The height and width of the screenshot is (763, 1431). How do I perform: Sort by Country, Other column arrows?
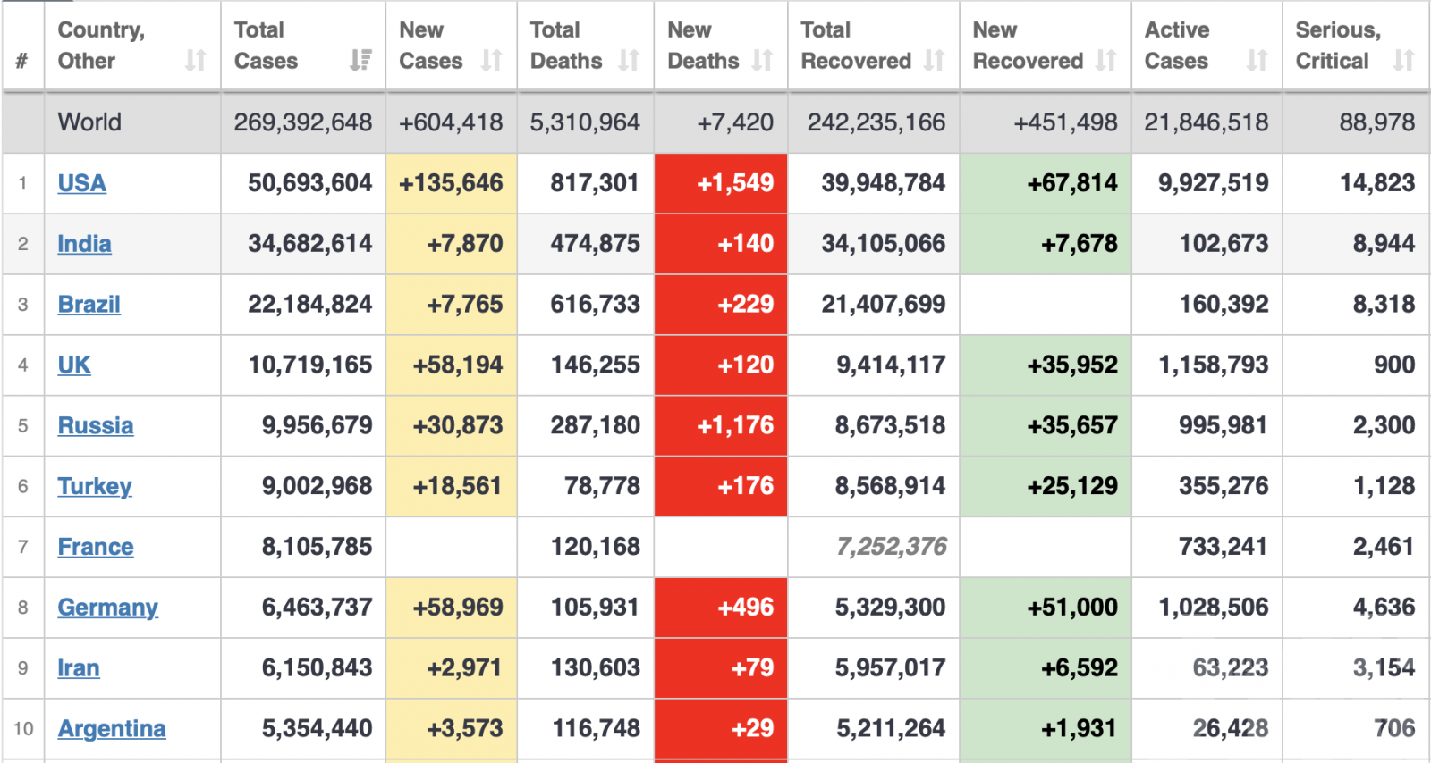195,61
